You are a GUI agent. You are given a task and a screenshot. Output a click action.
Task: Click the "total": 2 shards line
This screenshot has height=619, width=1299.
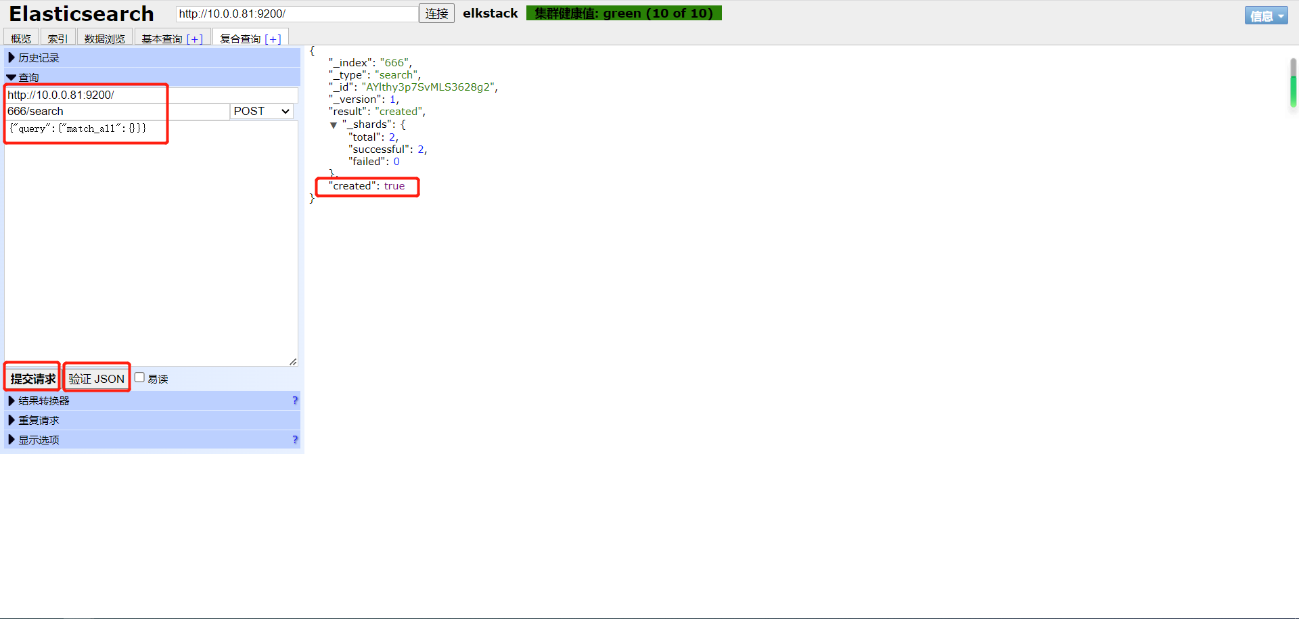pyautogui.click(x=373, y=137)
